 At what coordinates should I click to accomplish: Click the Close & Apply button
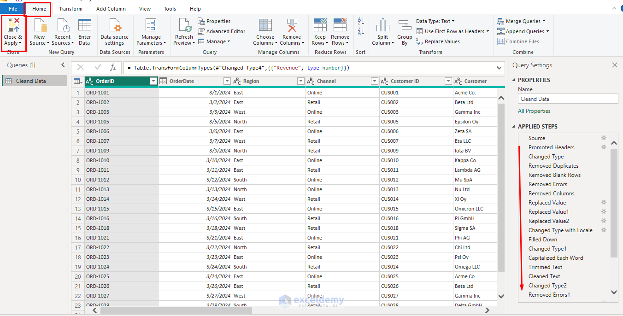tap(13, 31)
